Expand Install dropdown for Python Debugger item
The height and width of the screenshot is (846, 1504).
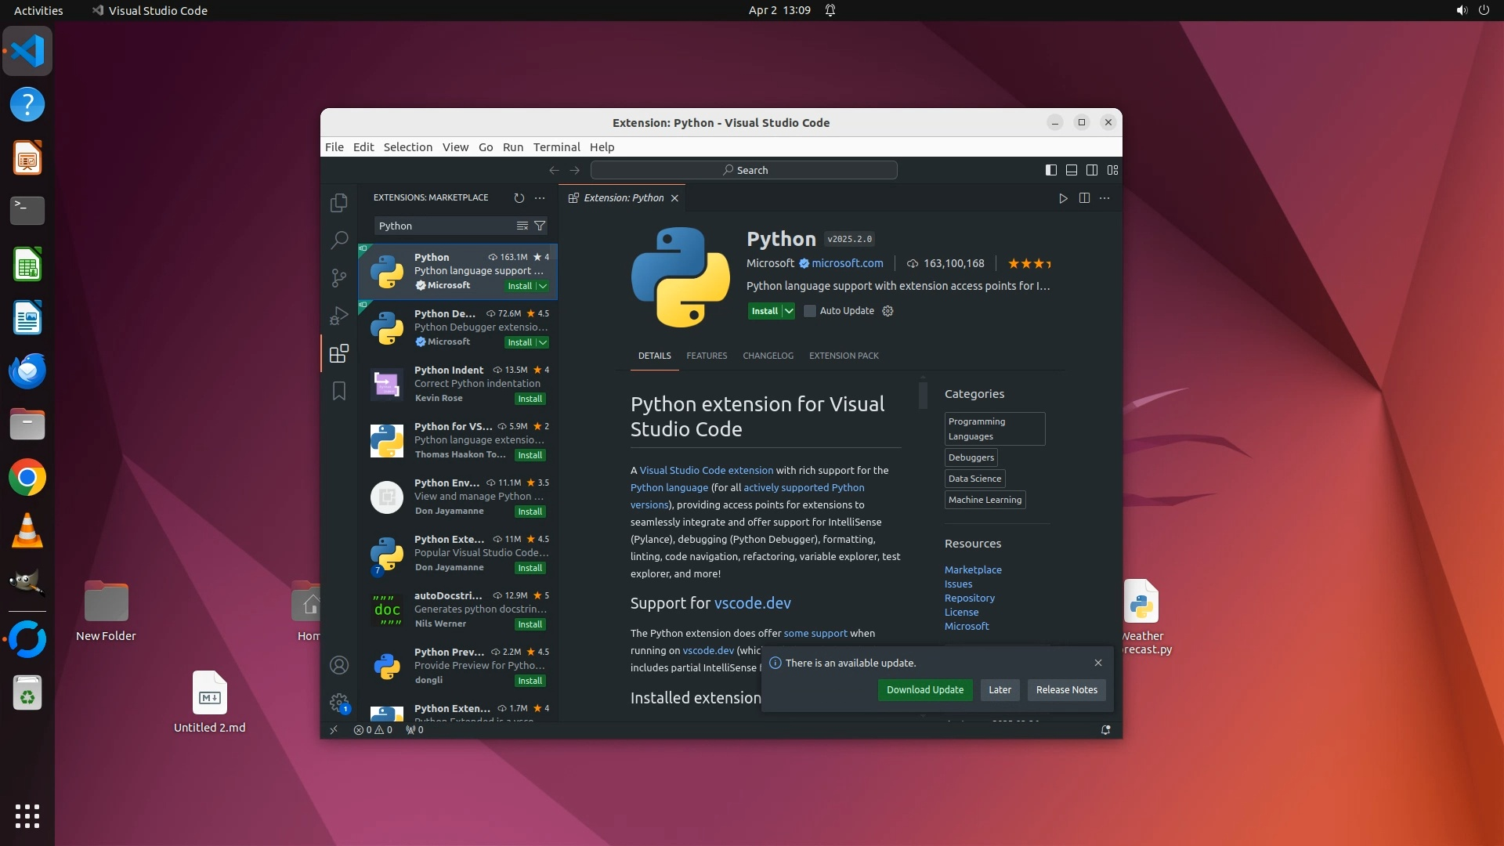point(543,342)
